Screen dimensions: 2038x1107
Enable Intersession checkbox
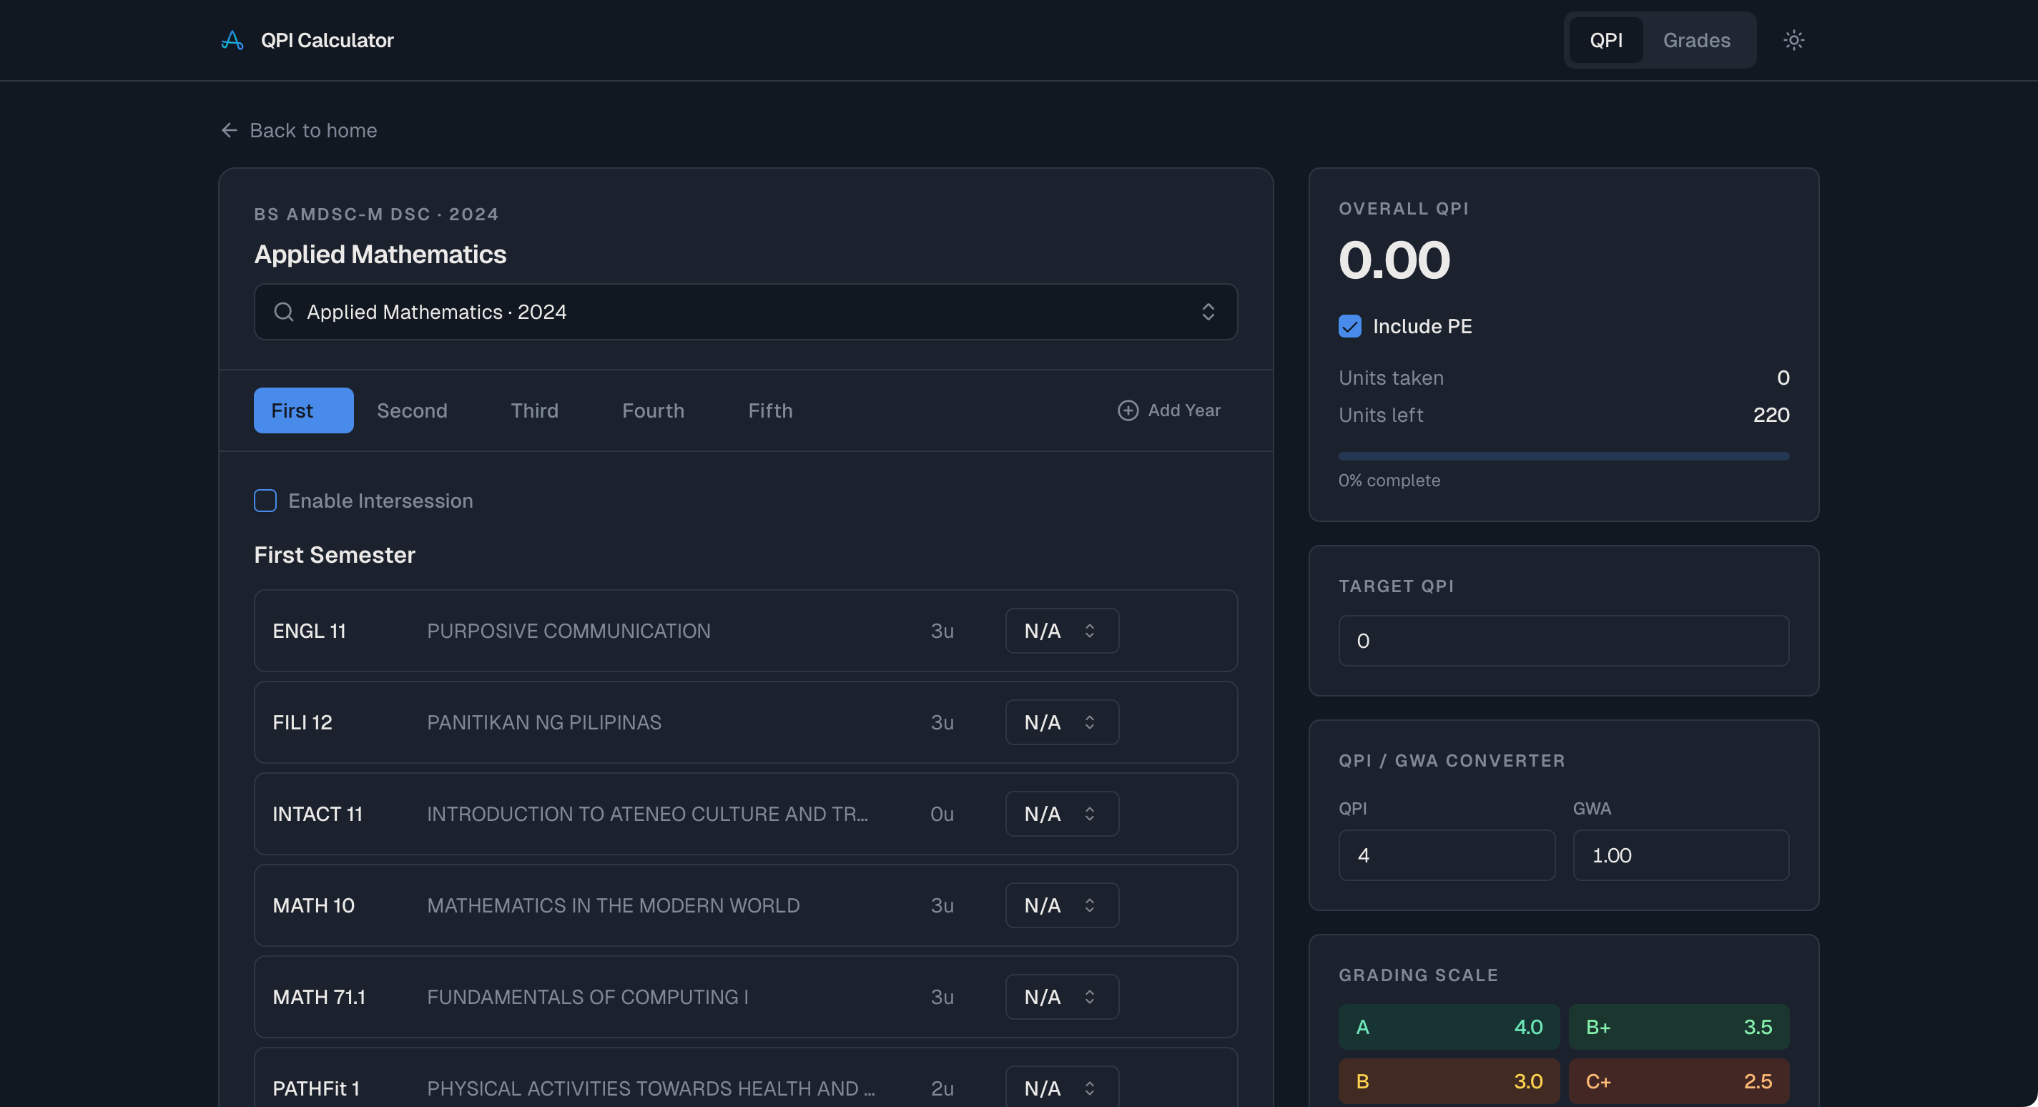[x=265, y=501]
